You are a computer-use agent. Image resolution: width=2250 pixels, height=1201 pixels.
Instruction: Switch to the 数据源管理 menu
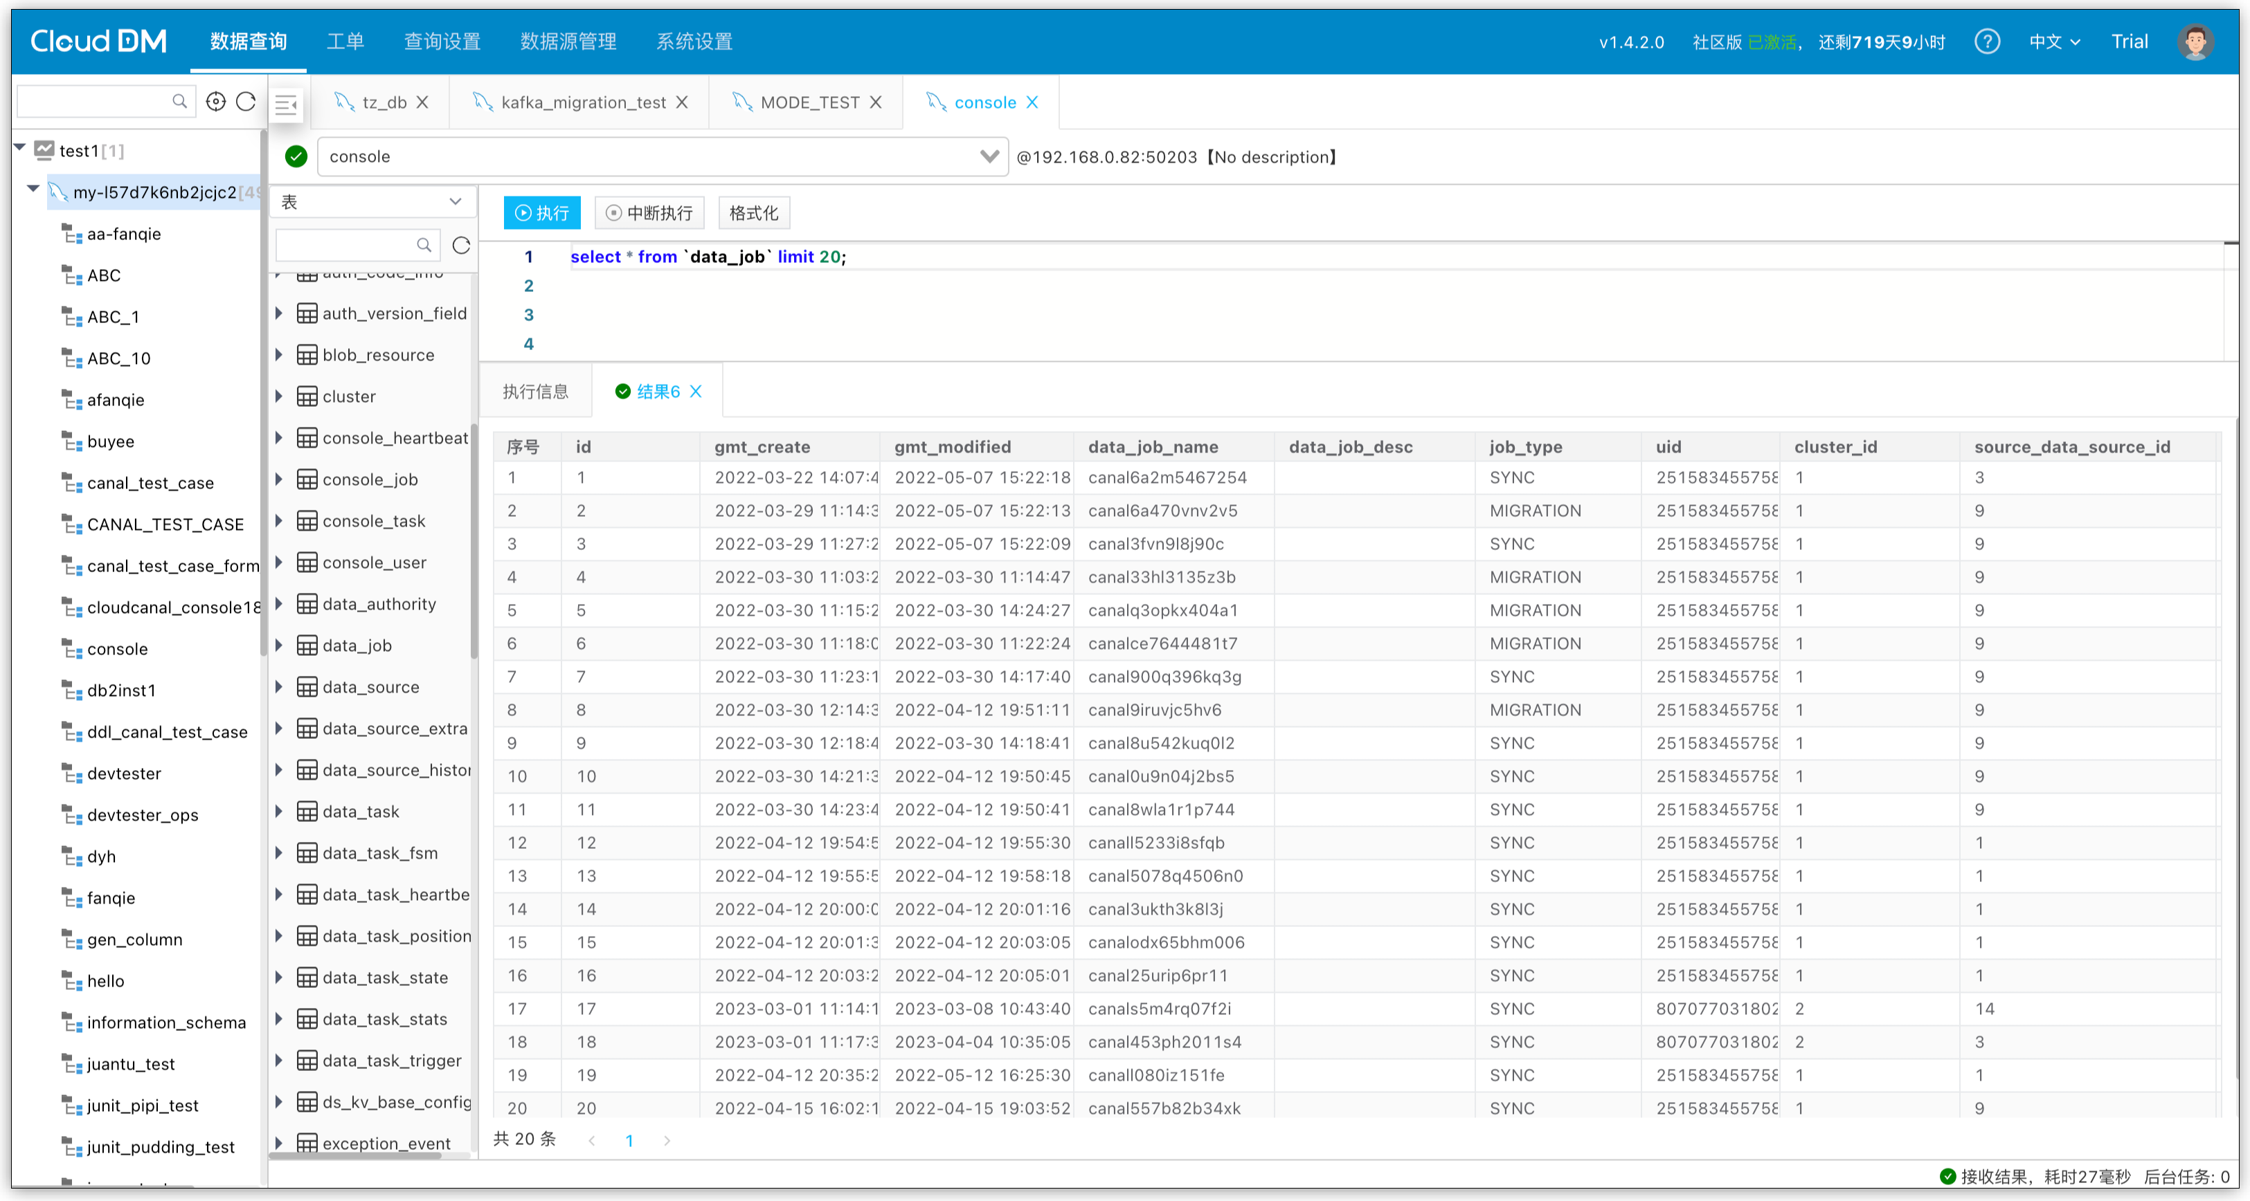[568, 41]
